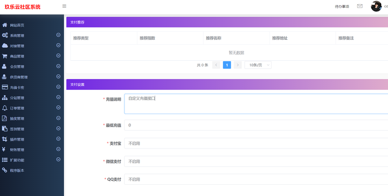Click the 推荐地址 column header
388x196 pixels.
pos(303,38)
